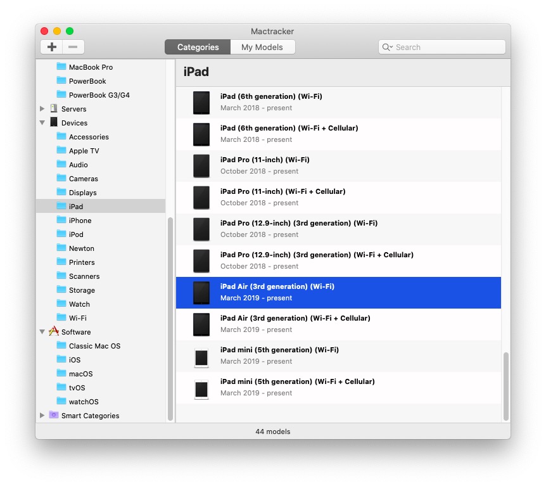Screen dimensions: 546x486
Task: Click the Search input field
Action: click(441, 47)
